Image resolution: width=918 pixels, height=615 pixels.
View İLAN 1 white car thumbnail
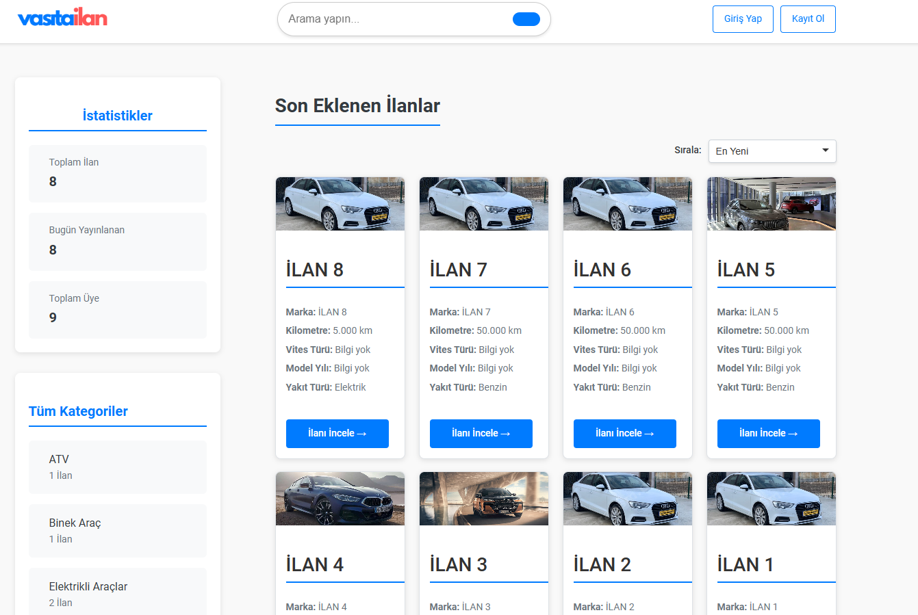click(772, 499)
